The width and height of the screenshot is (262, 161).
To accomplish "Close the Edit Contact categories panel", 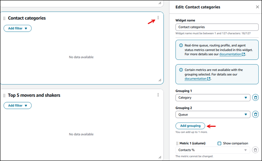I will [257, 7].
